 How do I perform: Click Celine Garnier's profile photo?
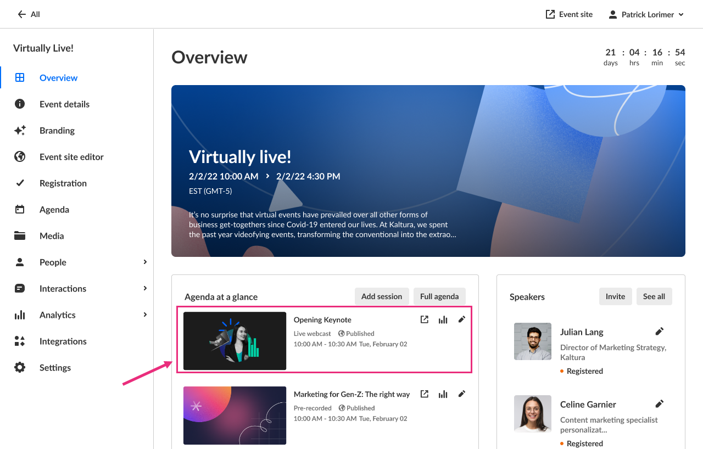tap(533, 414)
